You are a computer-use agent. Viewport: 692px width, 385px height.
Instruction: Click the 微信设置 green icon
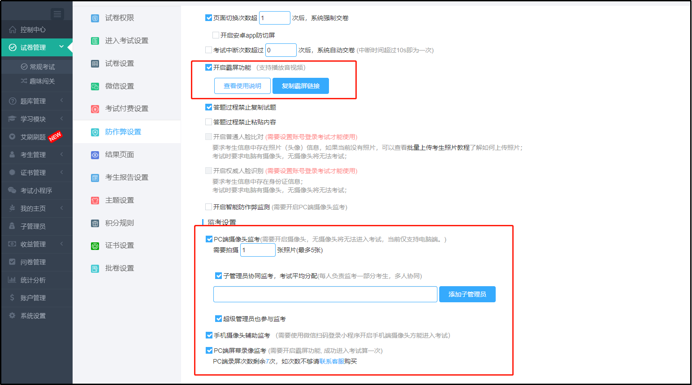pyautogui.click(x=95, y=87)
